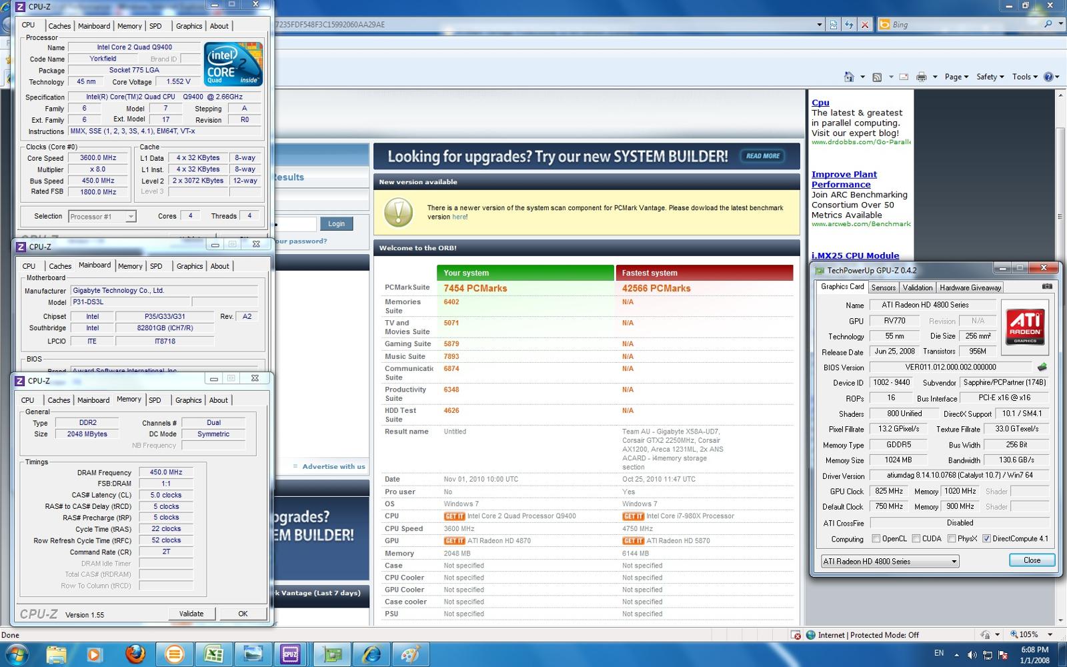Click the Validate button in CPU-Z
The height and width of the screenshot is (667, 1067).
(x=191, y=614)
